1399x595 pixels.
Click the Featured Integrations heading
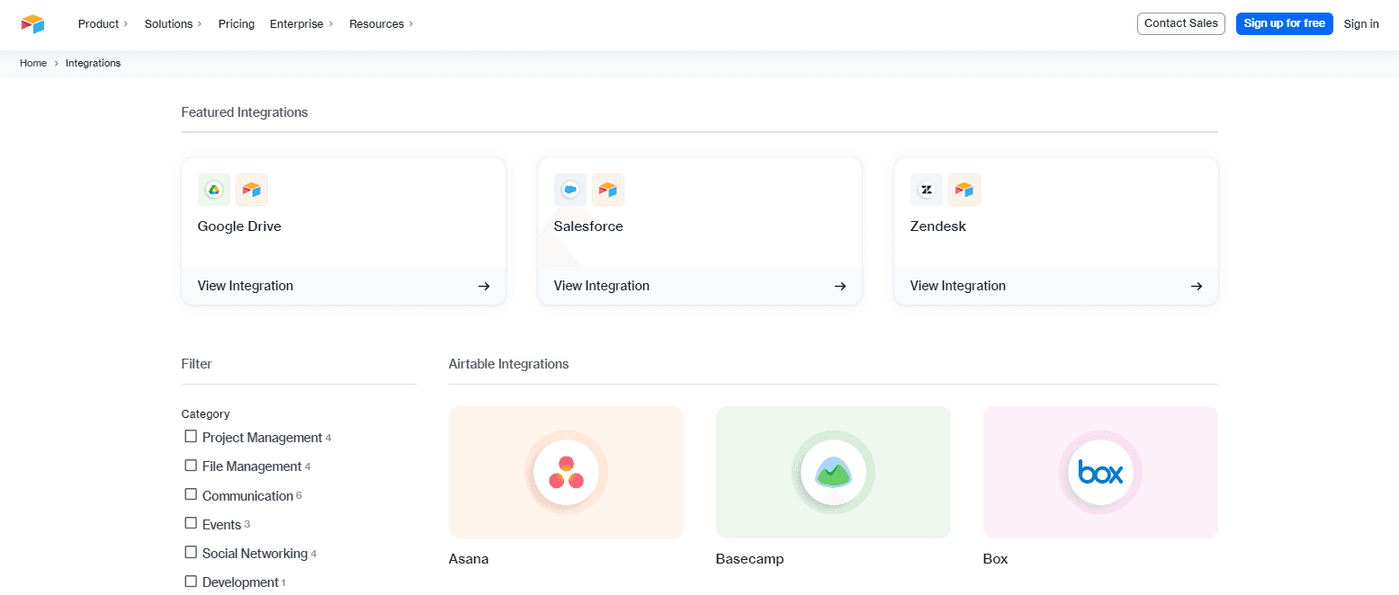(x=245, y=112)
